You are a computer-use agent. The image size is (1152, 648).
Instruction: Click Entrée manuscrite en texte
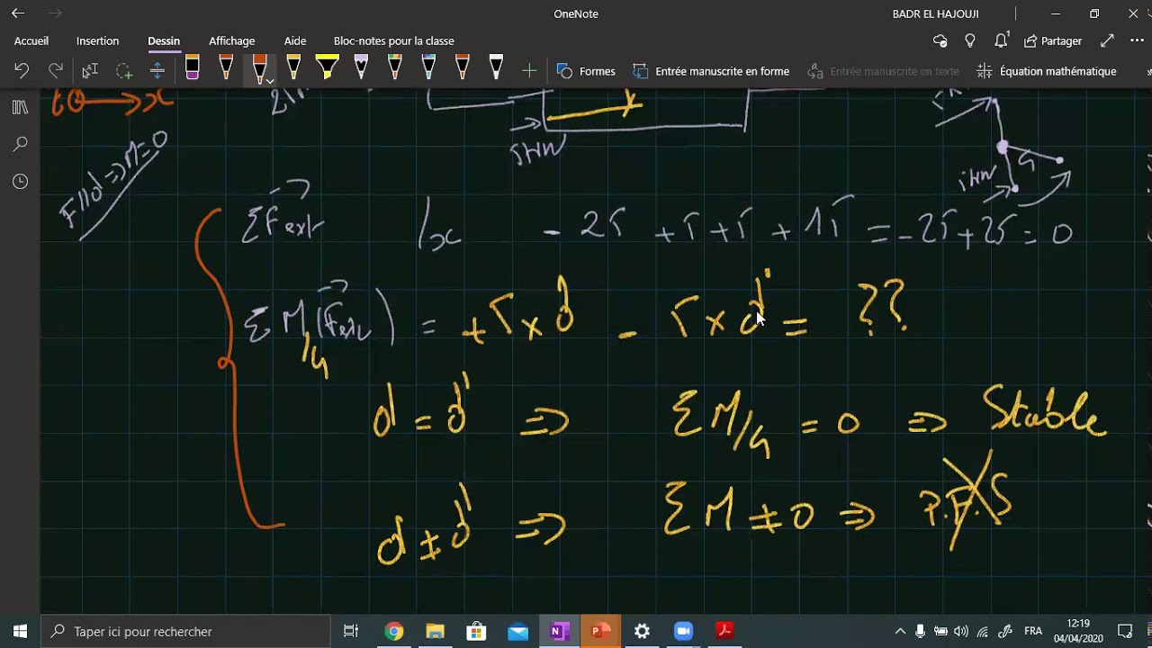[883, 71]
